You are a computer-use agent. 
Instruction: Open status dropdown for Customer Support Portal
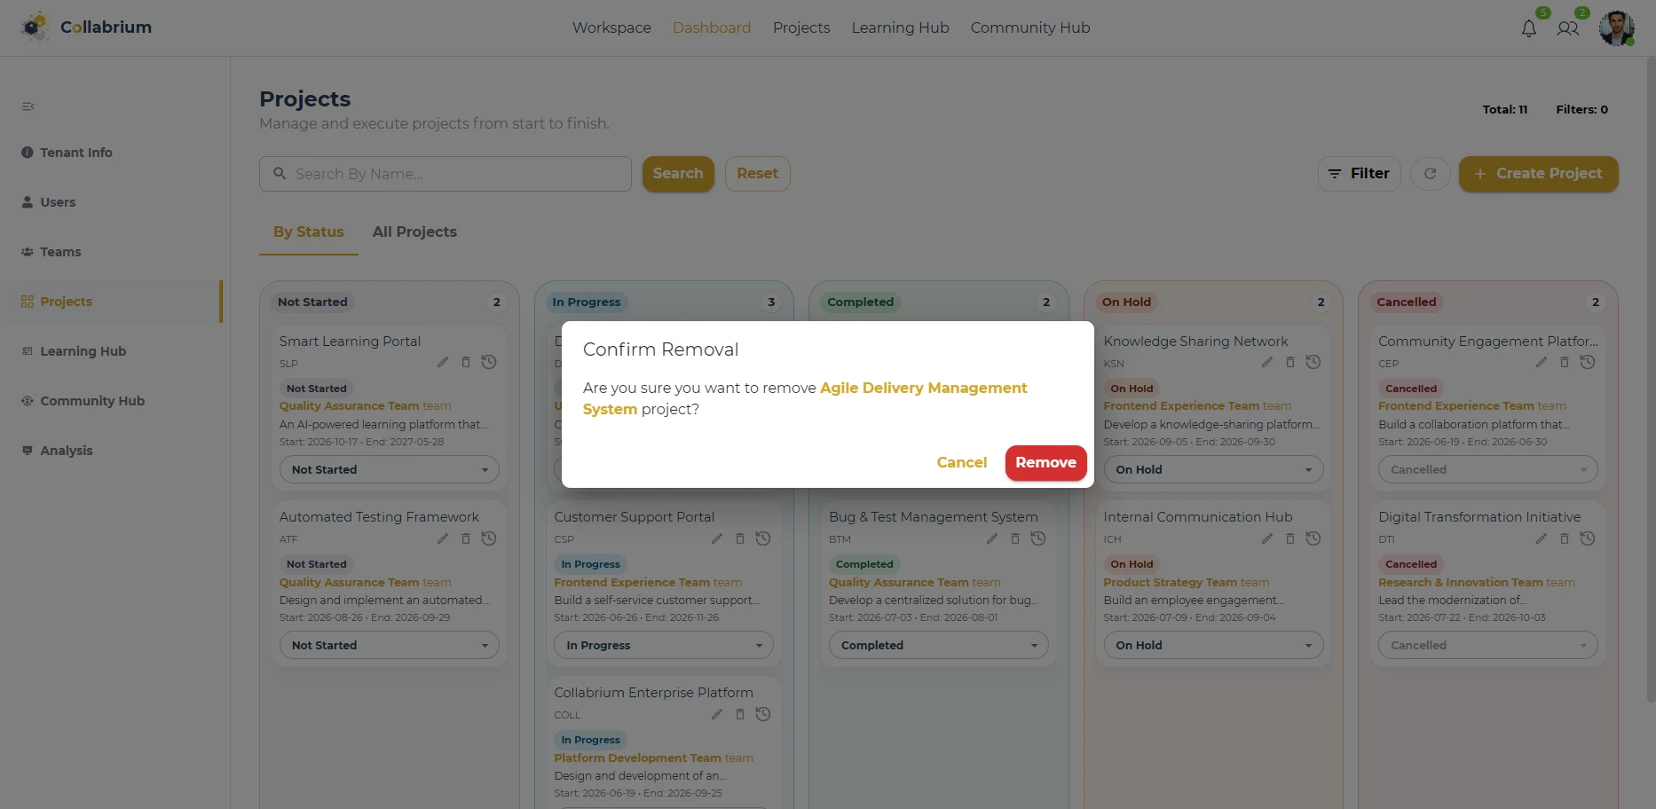tap(664, 645)
